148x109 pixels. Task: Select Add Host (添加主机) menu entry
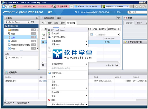click(67, 33)
